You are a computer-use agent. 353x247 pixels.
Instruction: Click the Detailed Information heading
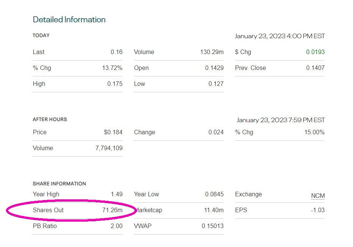69,20
